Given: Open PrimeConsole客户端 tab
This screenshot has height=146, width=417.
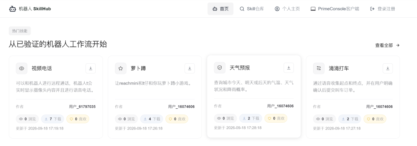Looking at the screenshot, I should (x=335, y=9).
